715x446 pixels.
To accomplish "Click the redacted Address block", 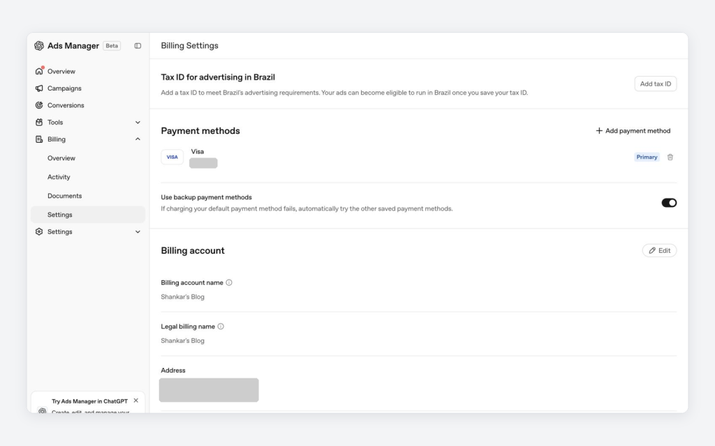I will pos(209,390).
